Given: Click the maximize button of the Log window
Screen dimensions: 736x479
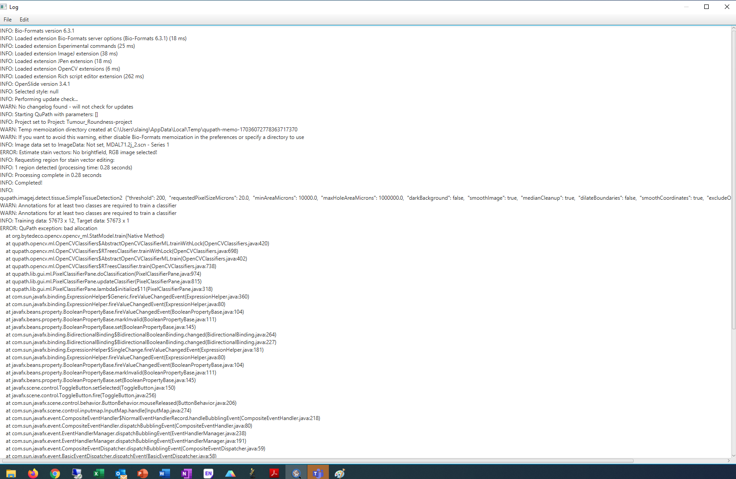Looking at the screenshot, I should pos(706,7).
